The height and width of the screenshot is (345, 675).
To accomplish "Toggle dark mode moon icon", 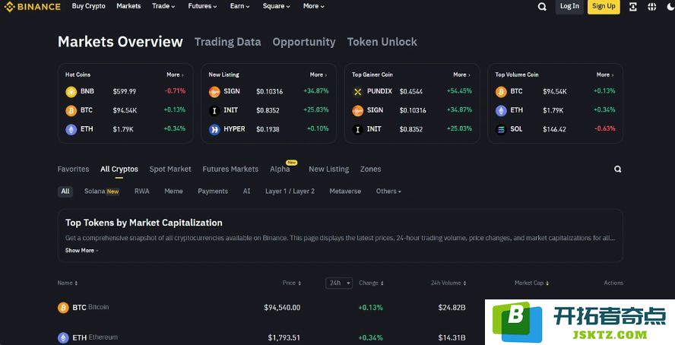I will pyautogui.click(x=670, y=6).
